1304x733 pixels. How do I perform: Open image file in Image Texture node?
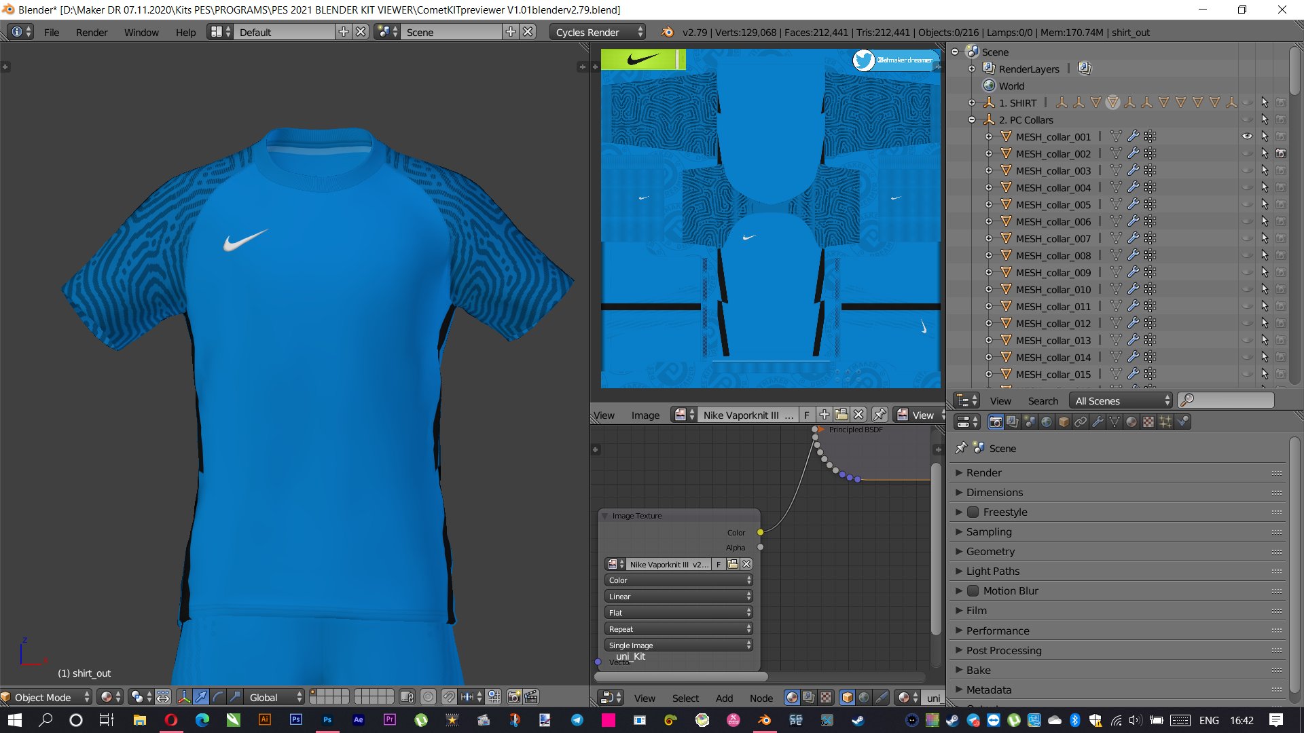(733, 564)
